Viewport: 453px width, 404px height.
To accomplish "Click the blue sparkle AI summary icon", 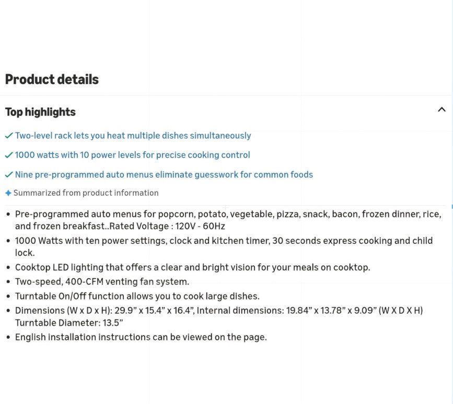I will 8,193.
